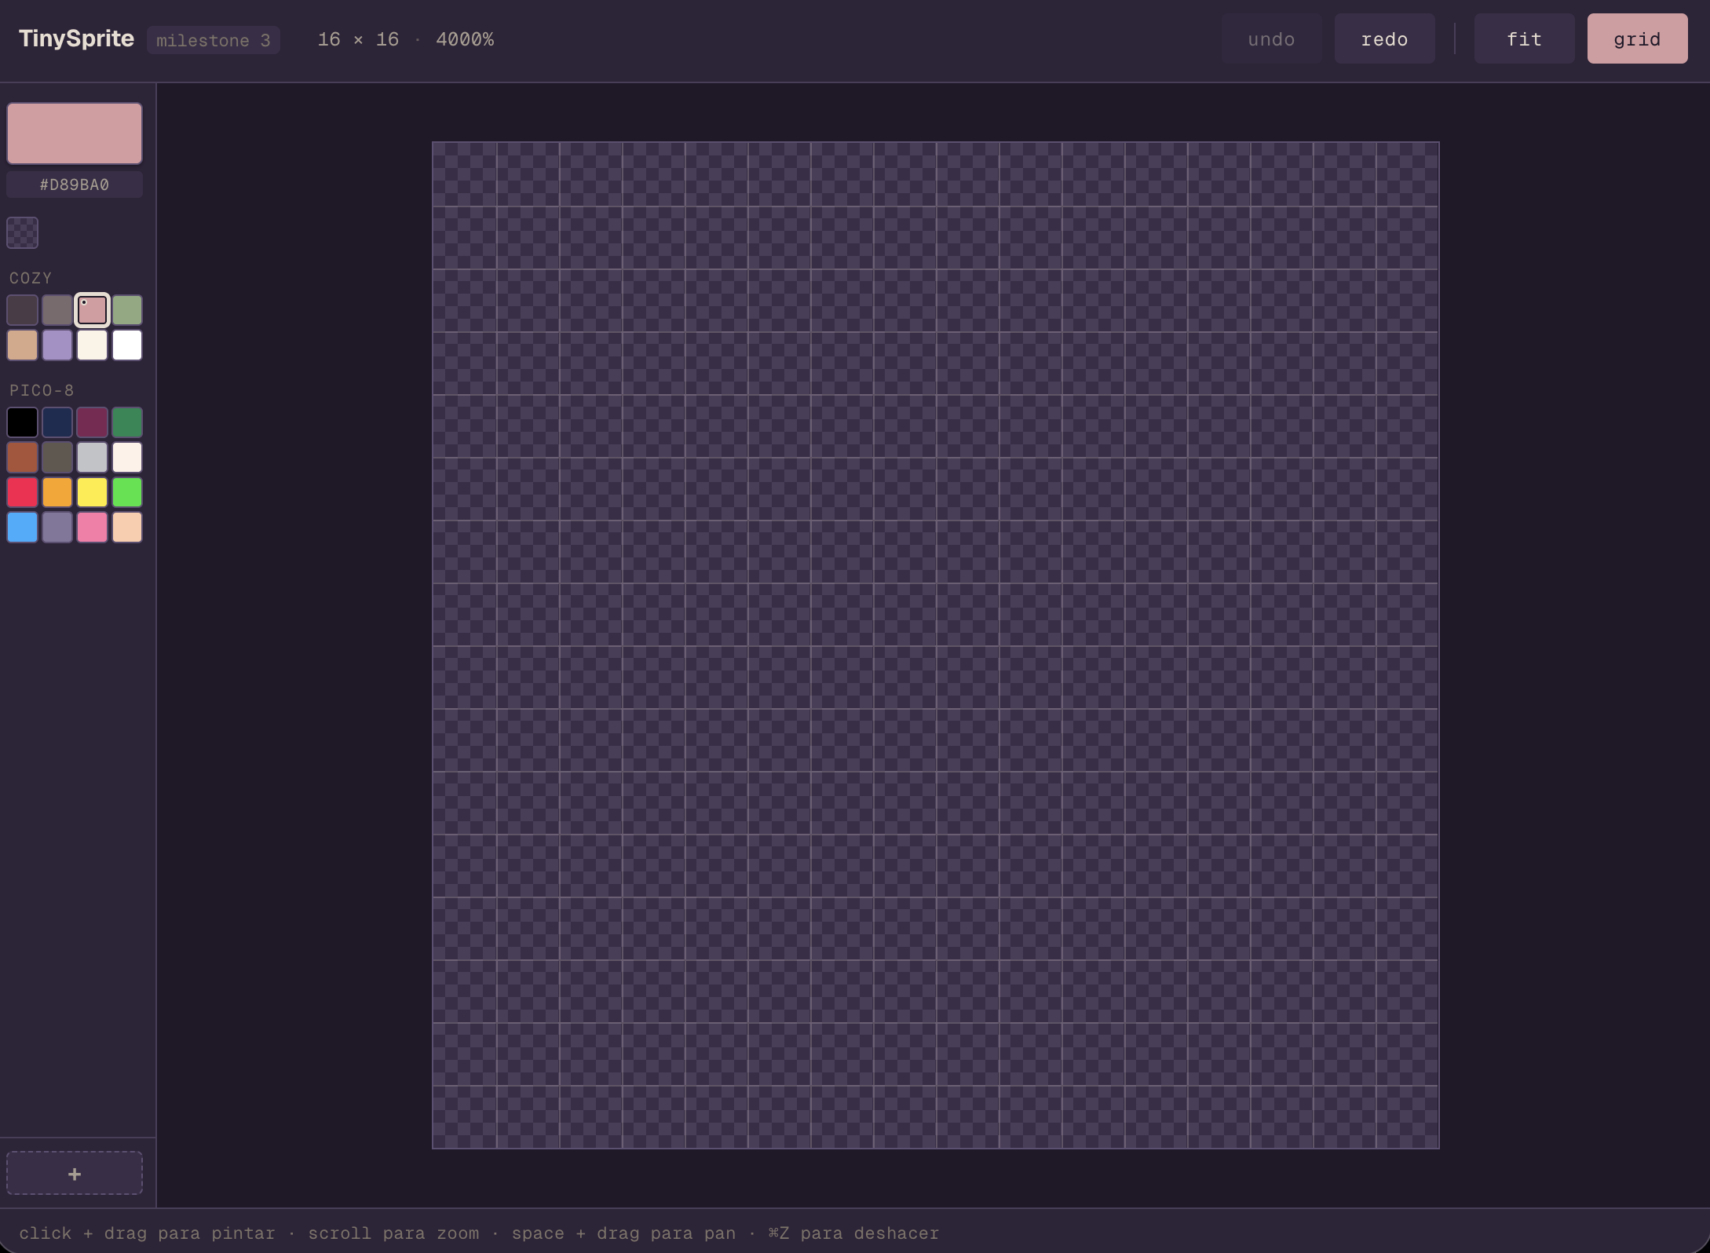1710x1253 pixels.
Task: Select the orange PICO-8 swatch
Action: [57, 492]
